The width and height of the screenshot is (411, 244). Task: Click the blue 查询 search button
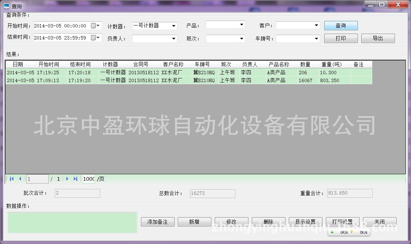[x=341, y=26]
